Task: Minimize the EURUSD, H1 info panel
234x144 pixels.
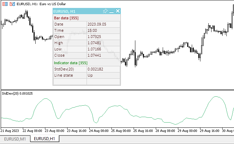Action: tap(111, 12)
